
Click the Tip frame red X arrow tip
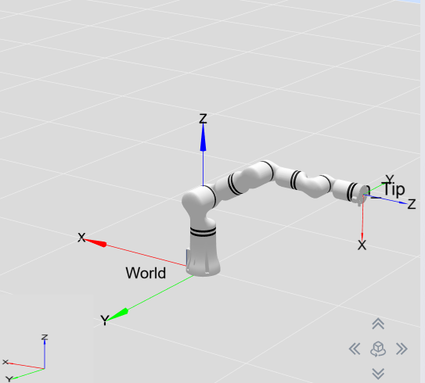(x=362, y=236)
